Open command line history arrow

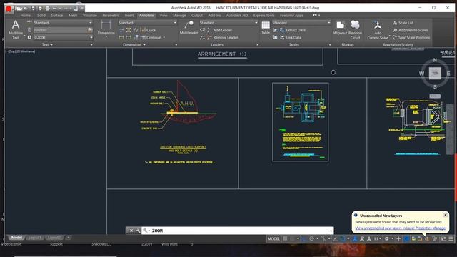[x=331, y=231]
